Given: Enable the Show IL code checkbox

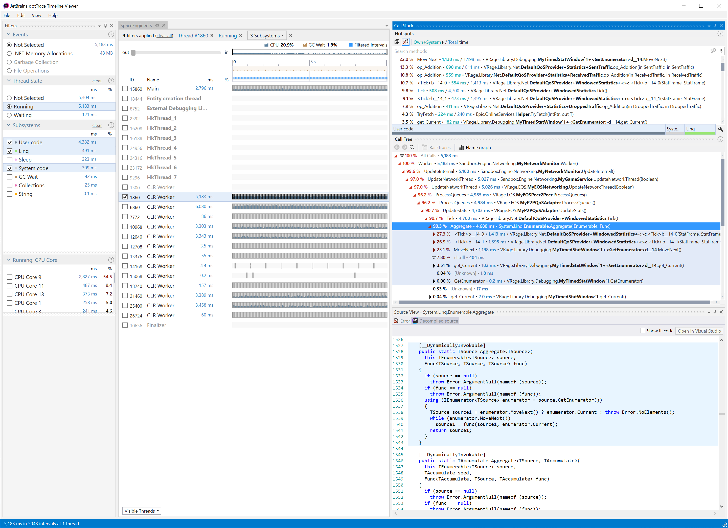Looking at the screenshot, I should (643, 331).
